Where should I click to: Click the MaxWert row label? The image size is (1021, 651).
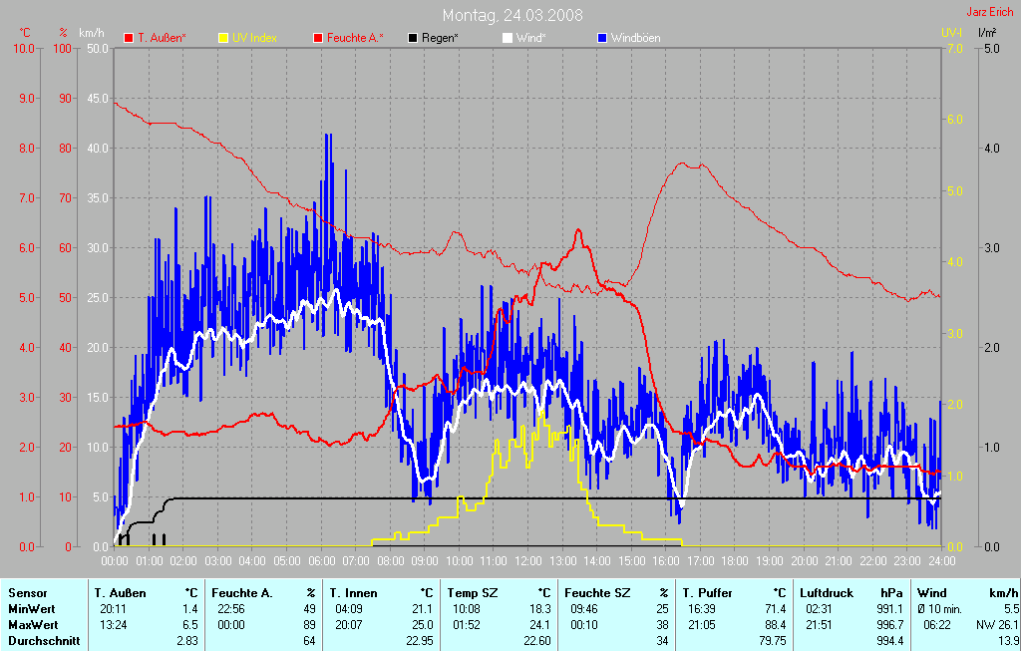click(30, 624)
